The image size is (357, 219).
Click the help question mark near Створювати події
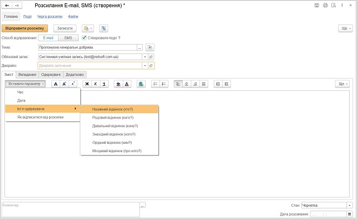pyautogui.click(x=119, y=38)
